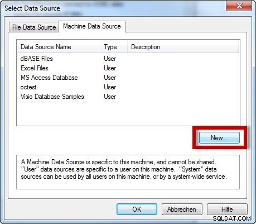Click the New... button
256x224 pixels.
[x=219, y=138]
